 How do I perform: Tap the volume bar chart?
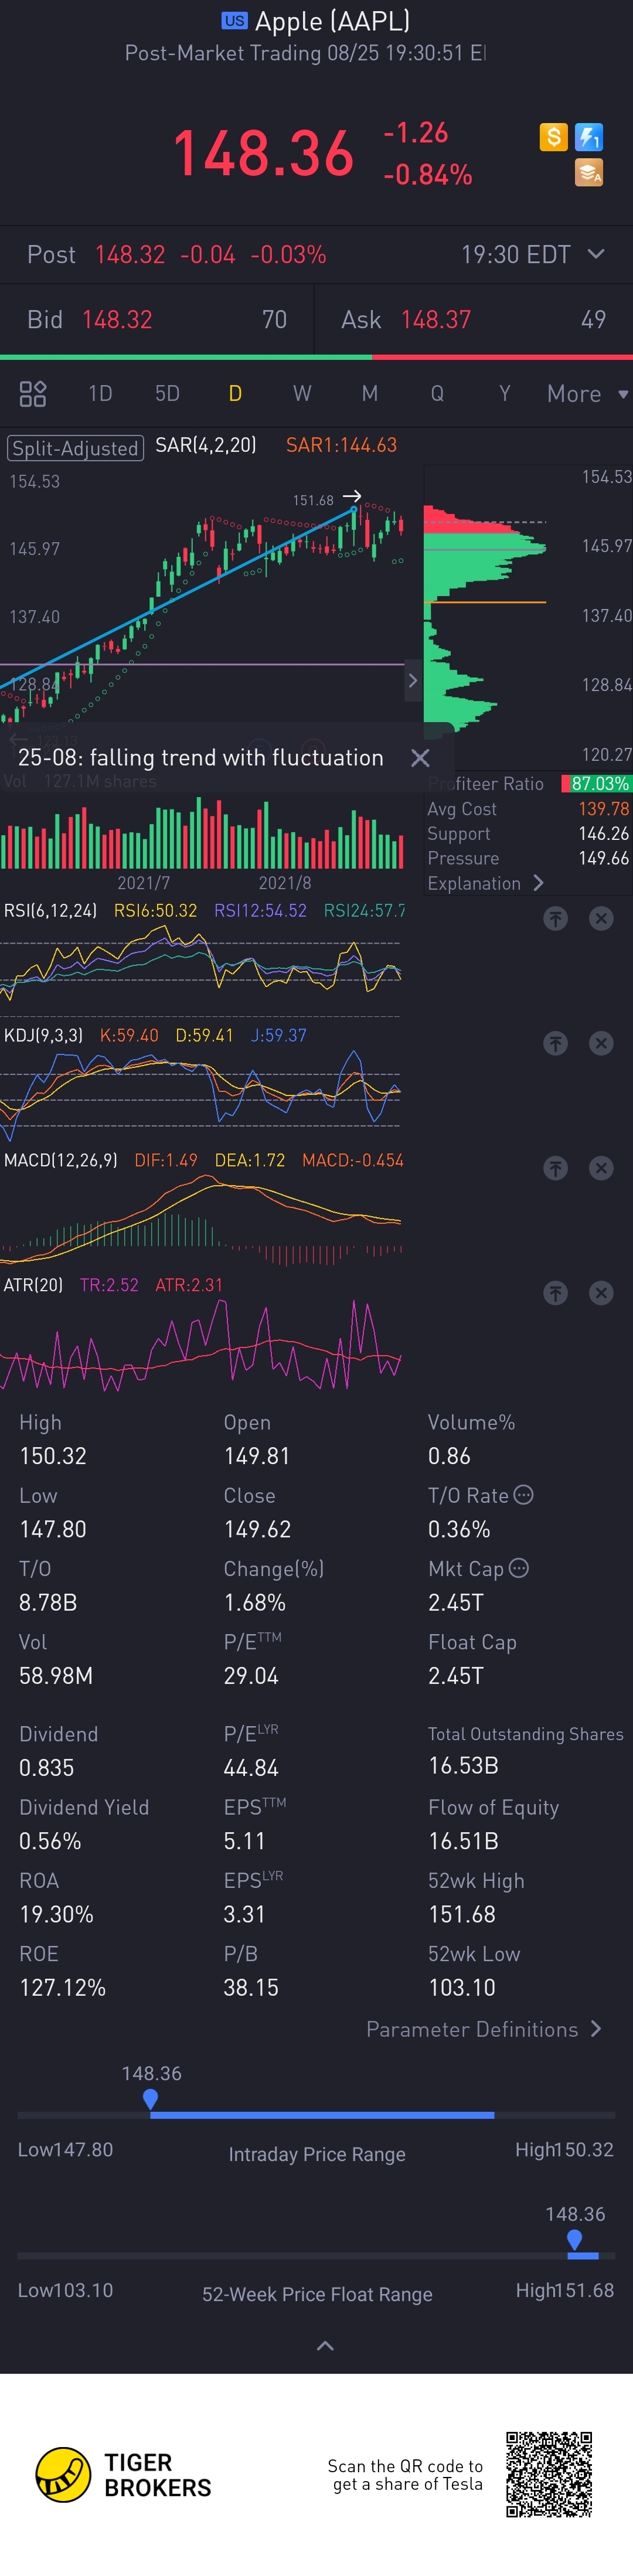pos(202,832)
